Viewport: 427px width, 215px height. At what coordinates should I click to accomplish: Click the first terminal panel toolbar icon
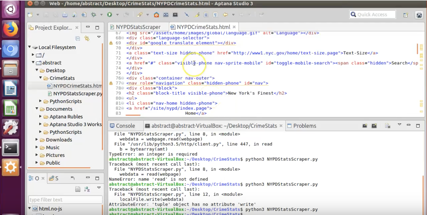coord(365,126)
